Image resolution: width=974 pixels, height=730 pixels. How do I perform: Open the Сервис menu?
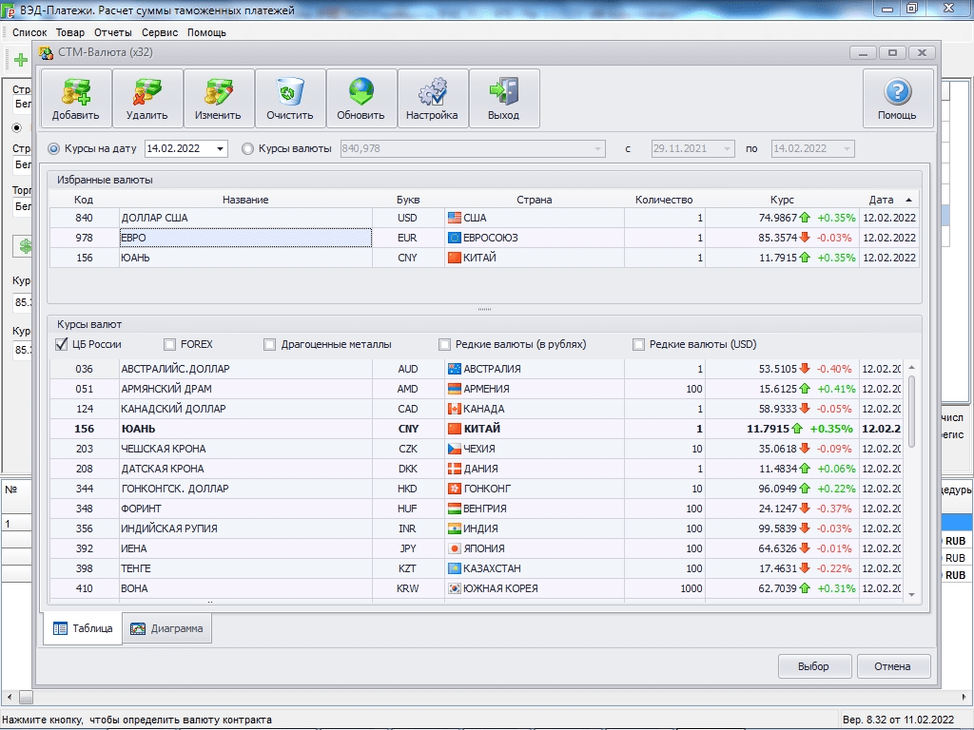tap(160, 32)
